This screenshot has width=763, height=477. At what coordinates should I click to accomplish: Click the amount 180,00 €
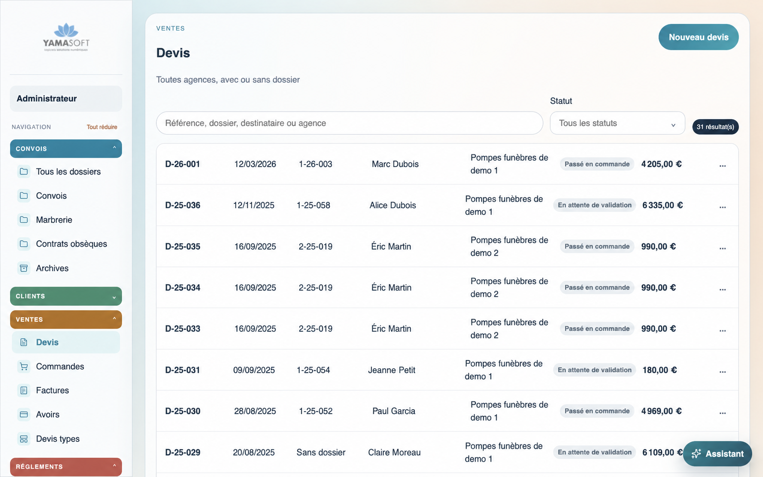pos(660,370)
